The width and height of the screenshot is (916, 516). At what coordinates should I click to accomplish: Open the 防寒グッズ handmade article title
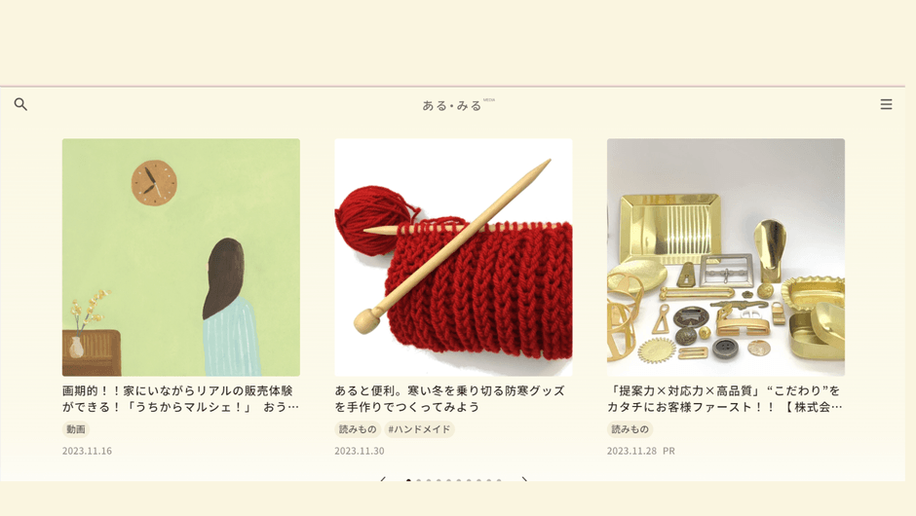pyautogui.click(x=450, y=398)
